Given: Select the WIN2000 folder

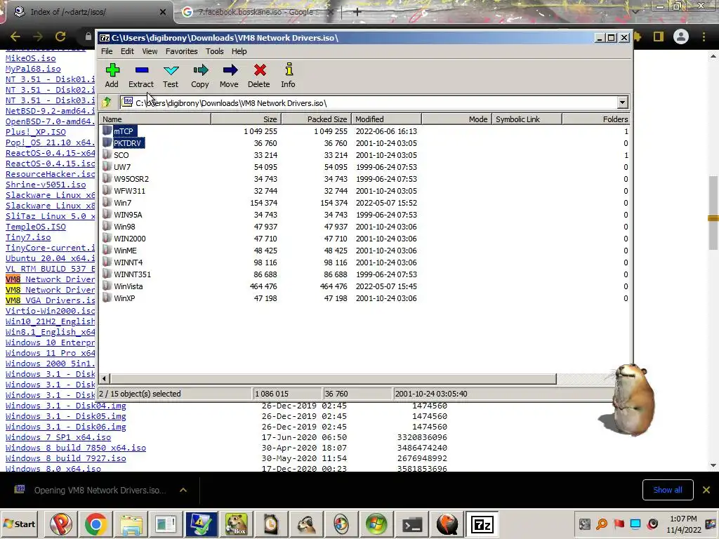Looking at the screenshot, I should point(130,239).
